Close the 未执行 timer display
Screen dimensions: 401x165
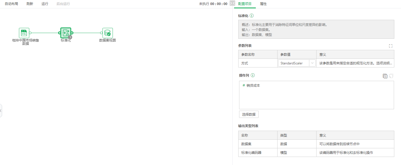[232, 4]
